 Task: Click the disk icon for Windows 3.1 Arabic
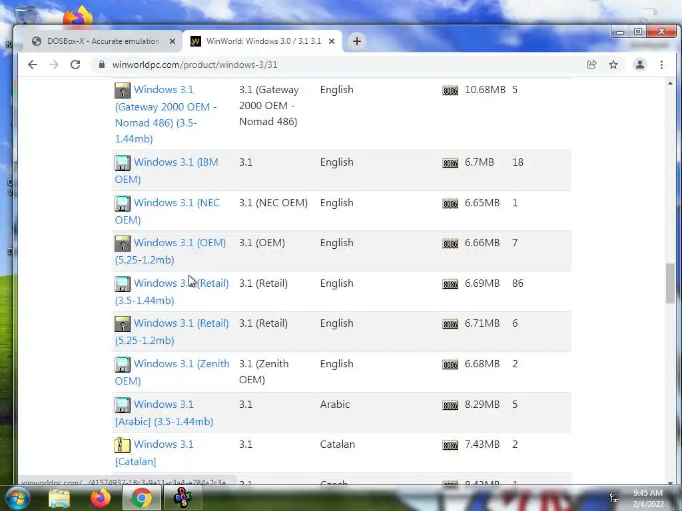tap(123, 405)
